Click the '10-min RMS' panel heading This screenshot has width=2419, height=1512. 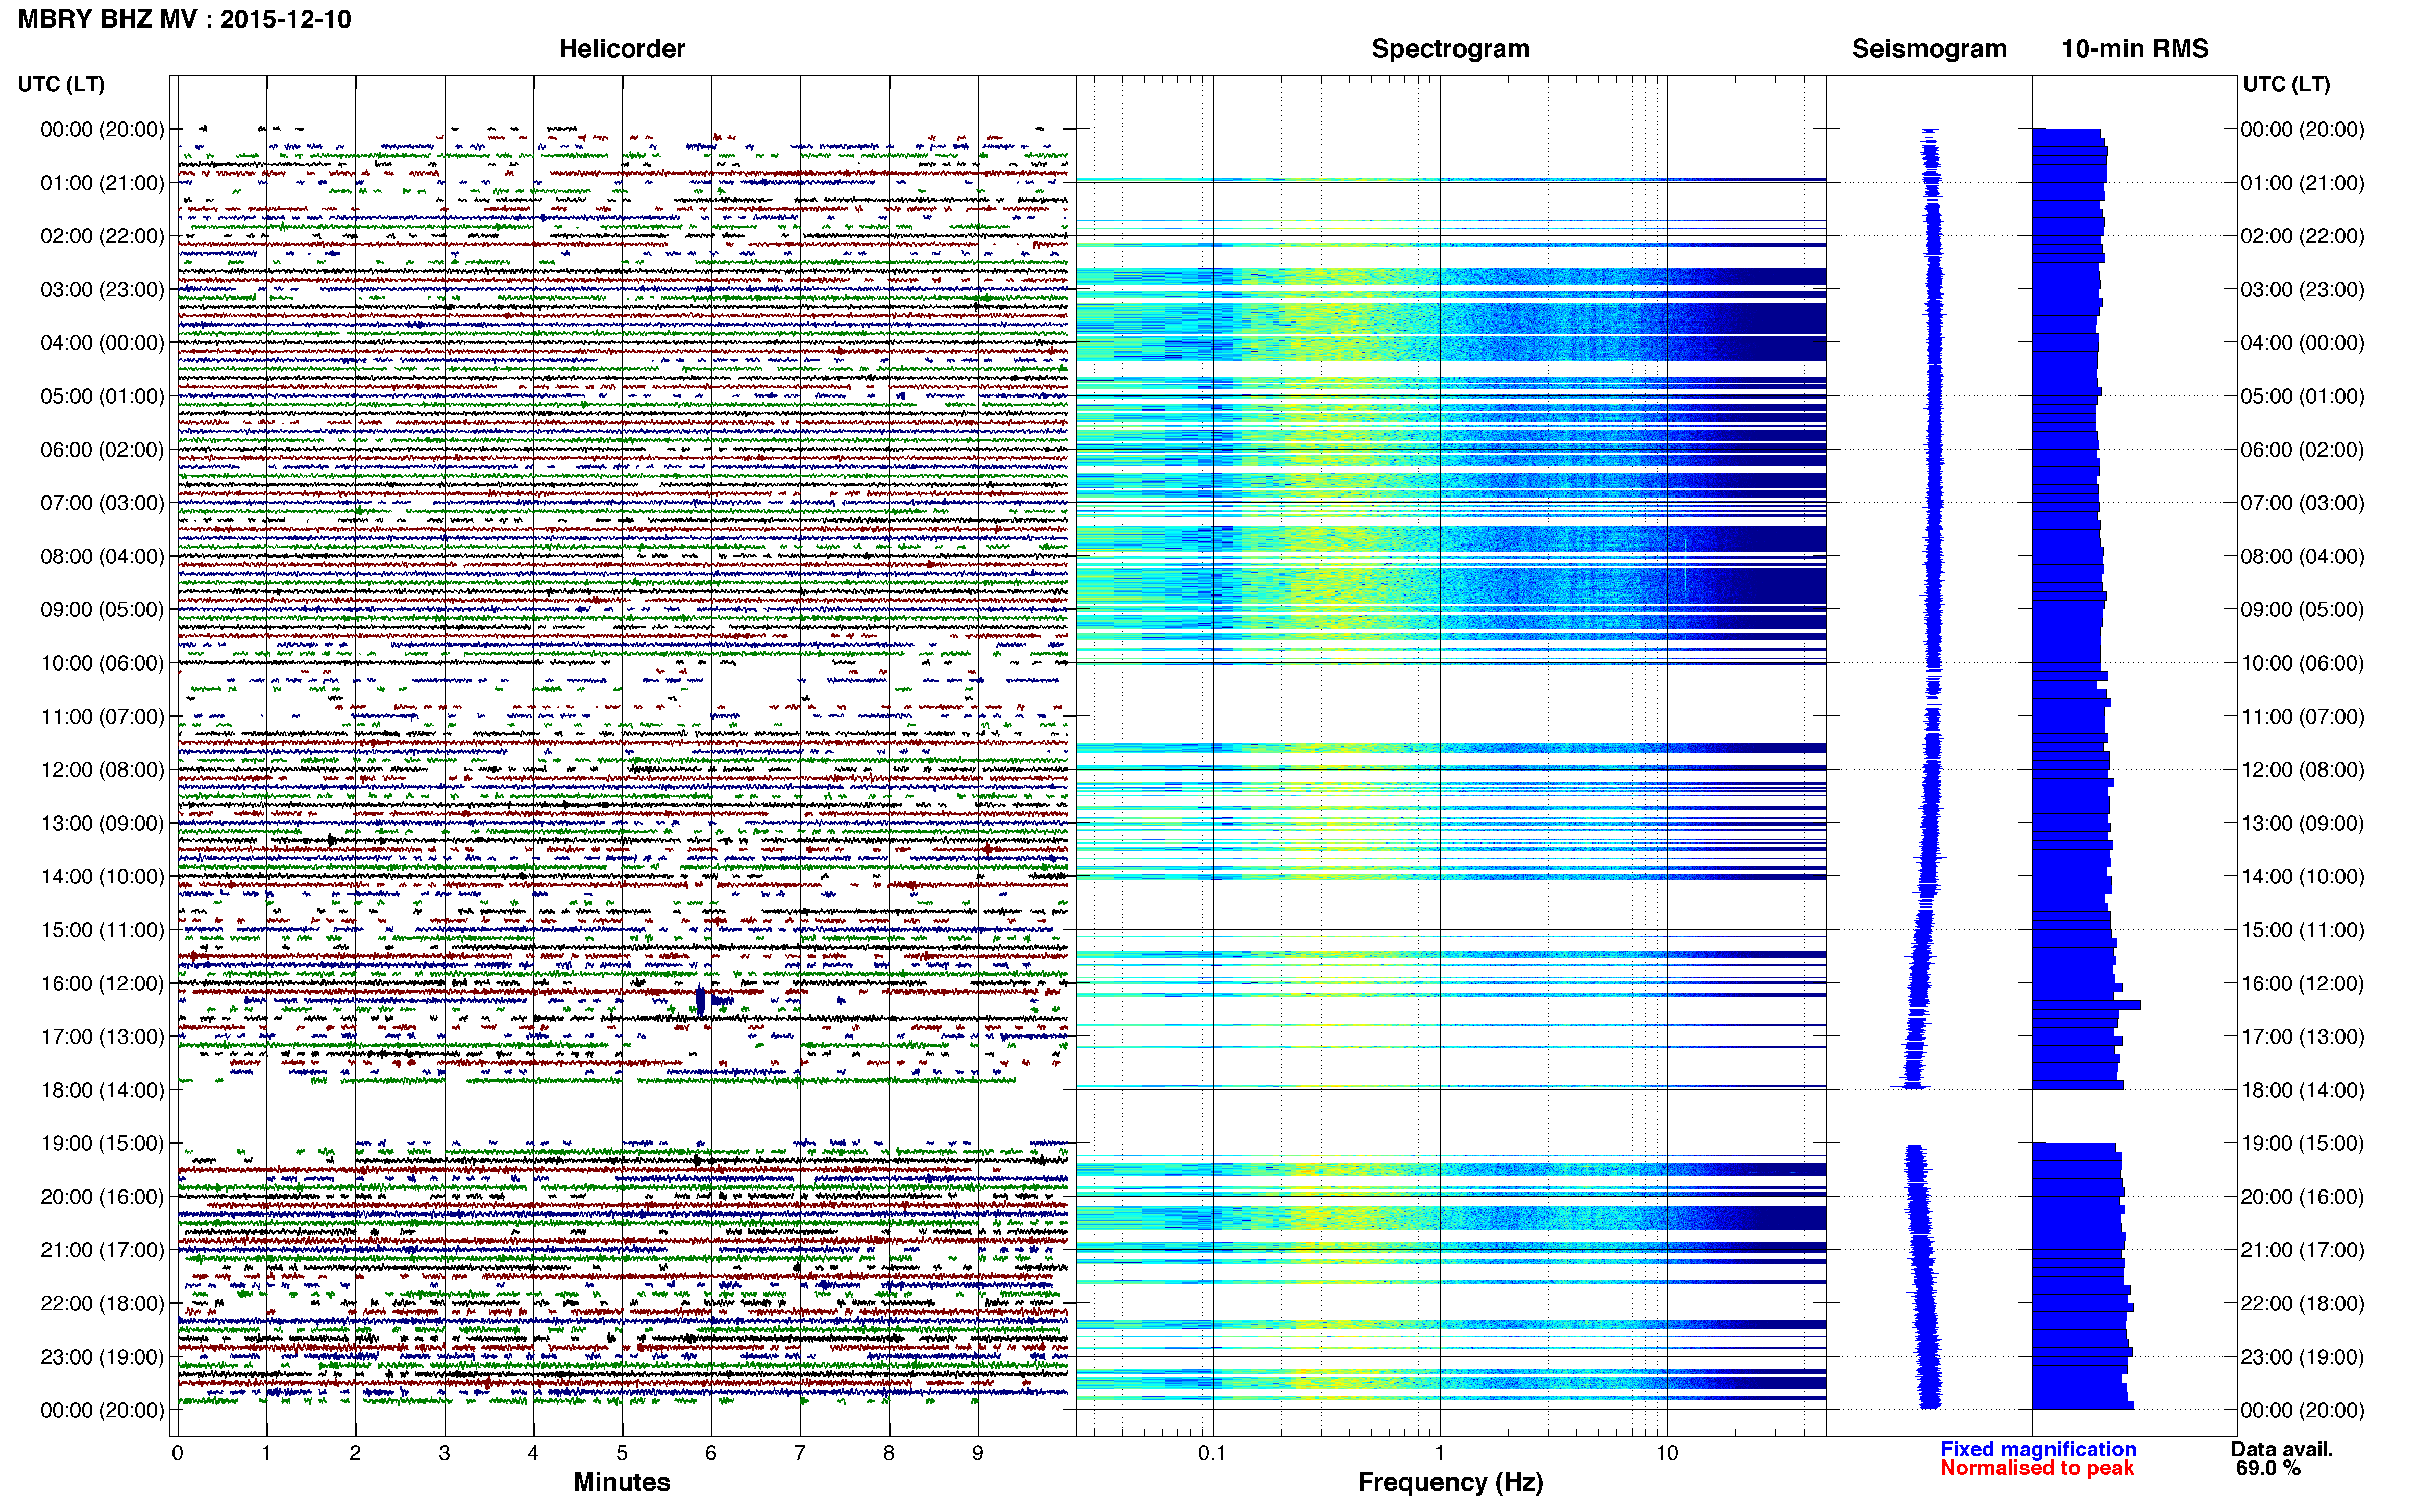(2135, 49)
